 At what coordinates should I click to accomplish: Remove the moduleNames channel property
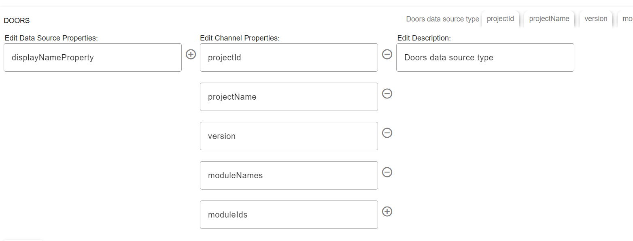(387, 172)
